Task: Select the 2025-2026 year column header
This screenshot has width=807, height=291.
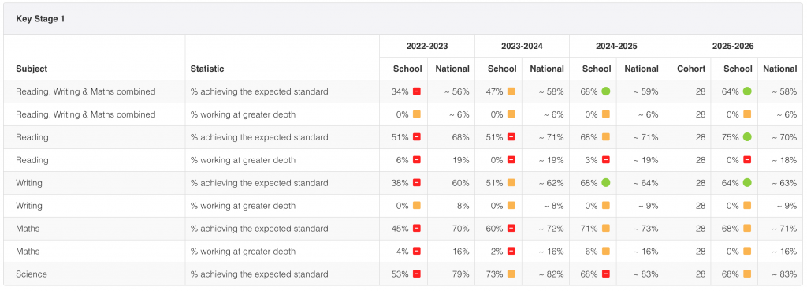Action: (x=733, y=47)
